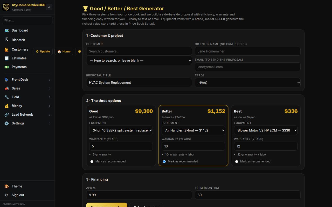Select the Better option's recommended radio
The image size is (332, 207).
[x=164, y=161]
